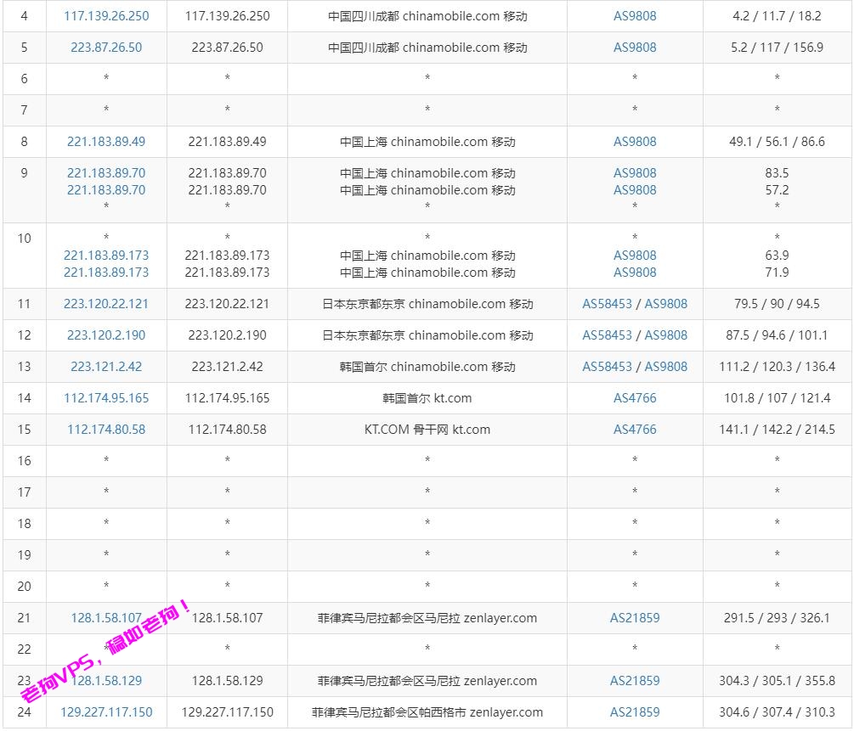Click the 223.120.2.190 IP link in hop 12

coord(106,335)
